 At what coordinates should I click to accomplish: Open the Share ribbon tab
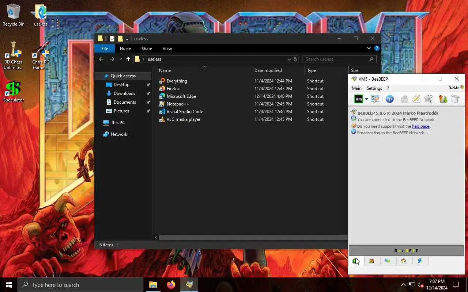pos(147,49)
